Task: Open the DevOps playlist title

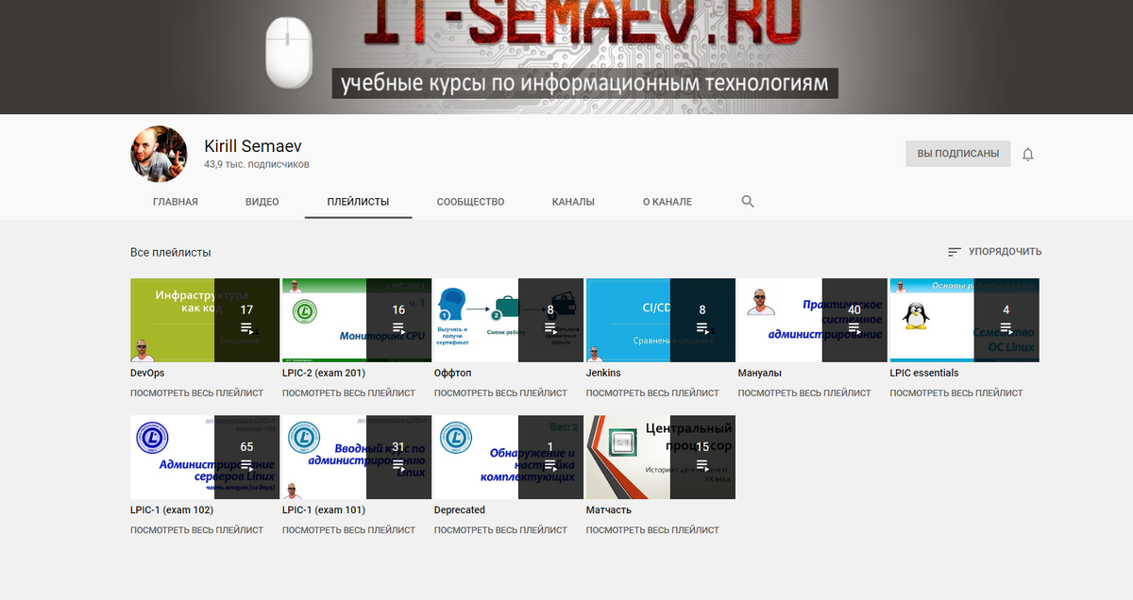Action: tap(149, 373)
